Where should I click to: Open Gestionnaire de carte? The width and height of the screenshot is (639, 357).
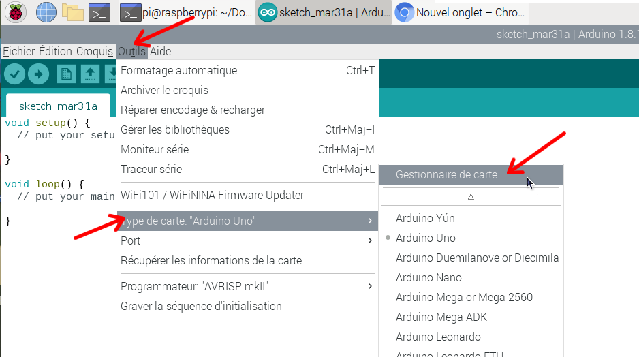click(x=471, y=175)
